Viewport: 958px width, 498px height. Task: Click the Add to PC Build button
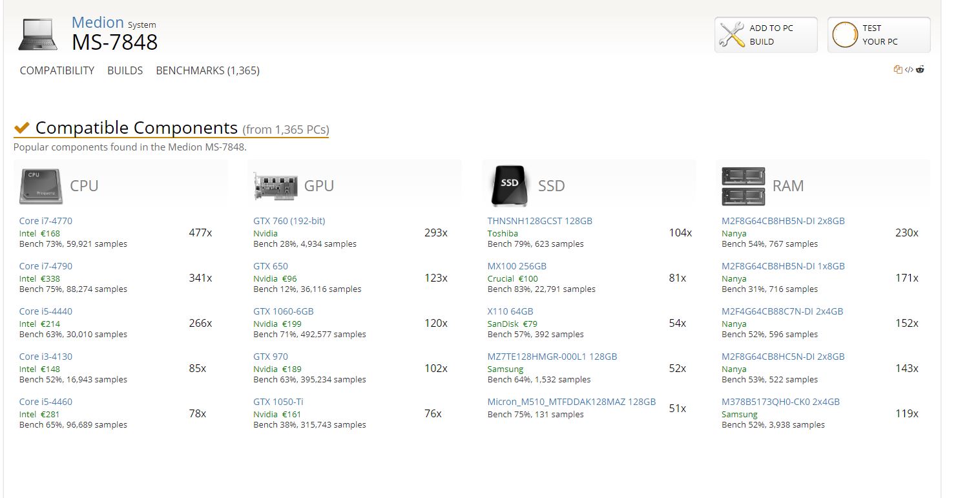765,35
